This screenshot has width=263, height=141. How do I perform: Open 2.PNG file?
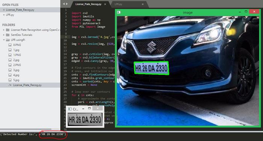17,65
